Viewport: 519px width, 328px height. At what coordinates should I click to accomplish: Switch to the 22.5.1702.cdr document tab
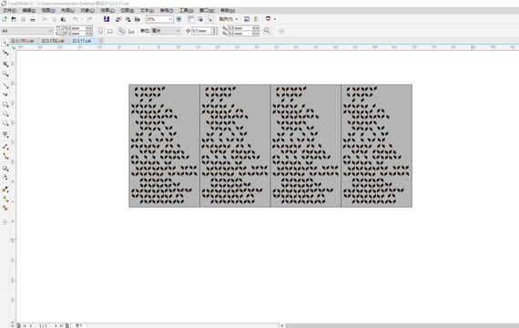pos(53,41)
